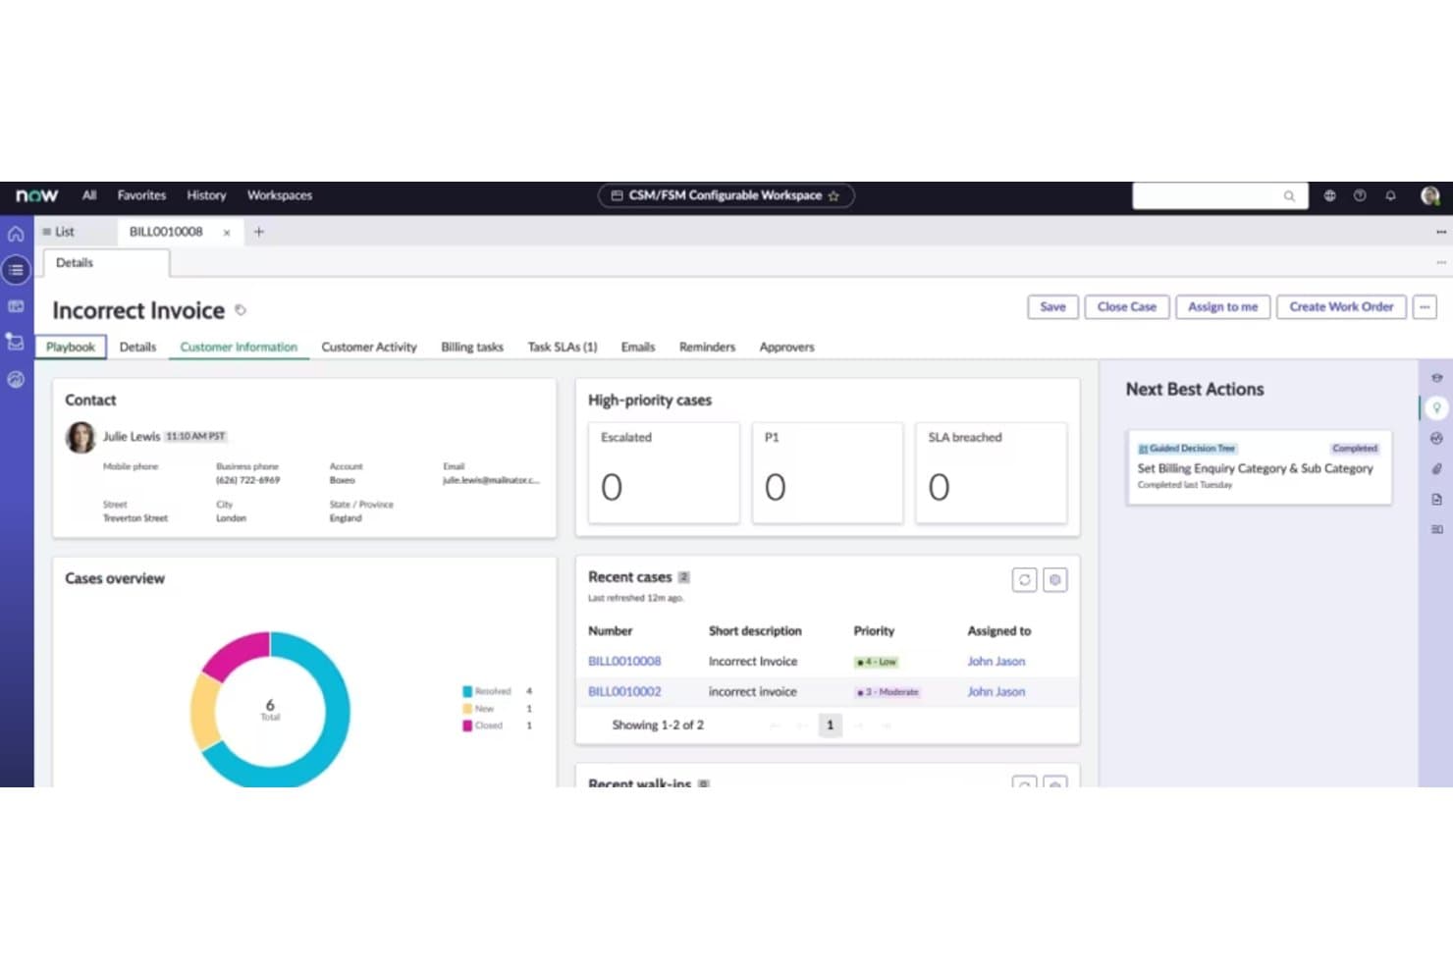Click the ServiceNow 'now' logo
Screen dimensions: 1453x969
coord(36,195)
